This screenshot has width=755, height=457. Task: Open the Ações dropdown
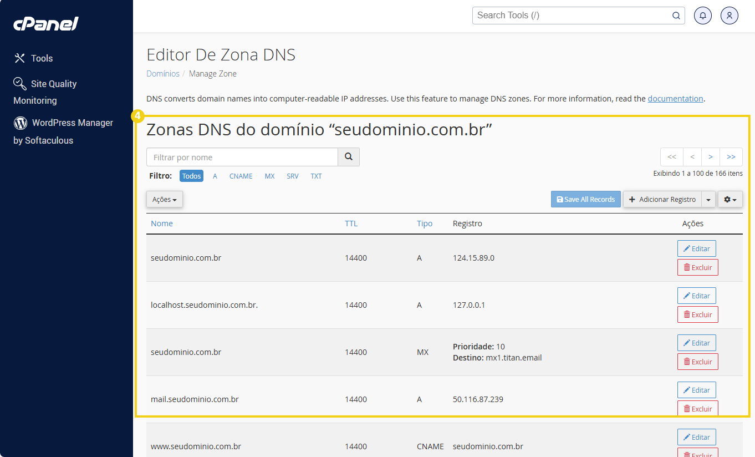point(165,199)
